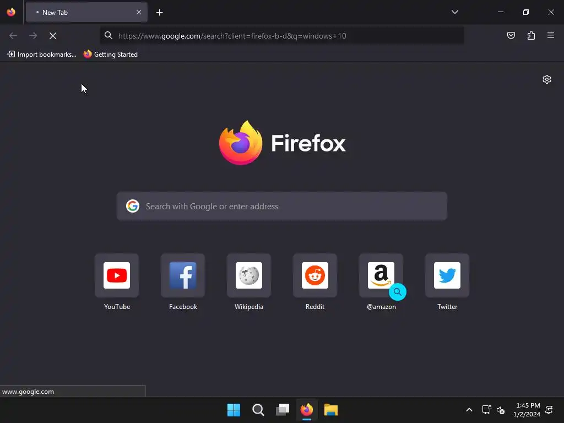The height and width of the screenshot is (423, 564).
Task: Click the Google icon in search box
Action: [x=133, y=206]
